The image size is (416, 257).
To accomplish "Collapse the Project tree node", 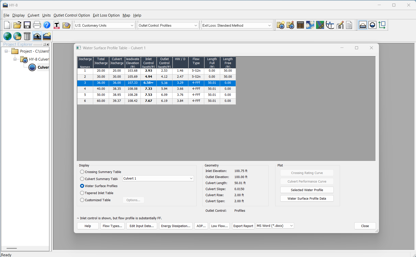I will [6, 51].
